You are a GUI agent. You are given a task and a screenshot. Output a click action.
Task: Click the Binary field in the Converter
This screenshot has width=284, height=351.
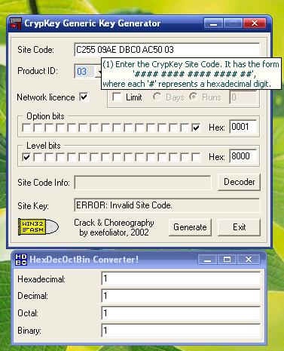(181, 331)
